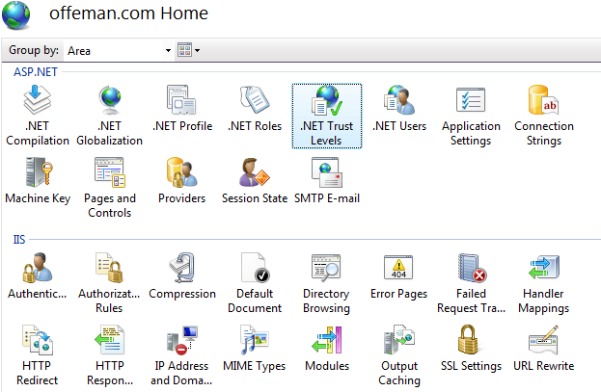601x392 pixels.
Task: Open .NET Roles configuration
Action: [255, 109]
